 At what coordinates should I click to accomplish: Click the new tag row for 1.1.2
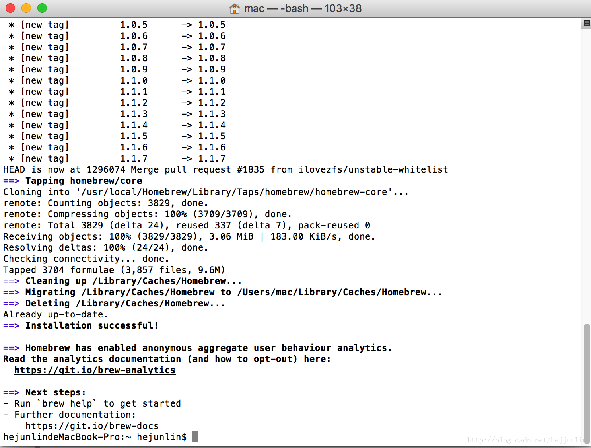(x=117, y=103)
